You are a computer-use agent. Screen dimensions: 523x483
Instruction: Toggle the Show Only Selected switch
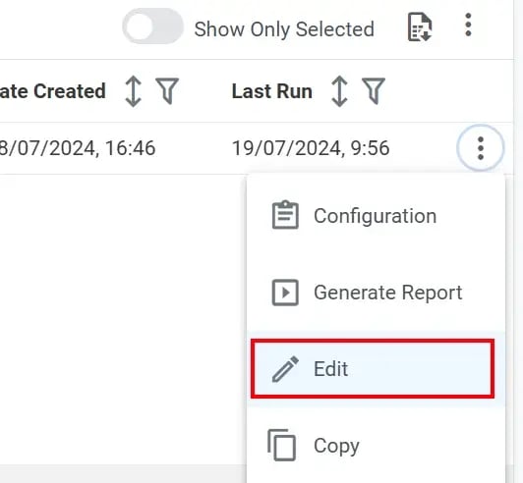152,27
